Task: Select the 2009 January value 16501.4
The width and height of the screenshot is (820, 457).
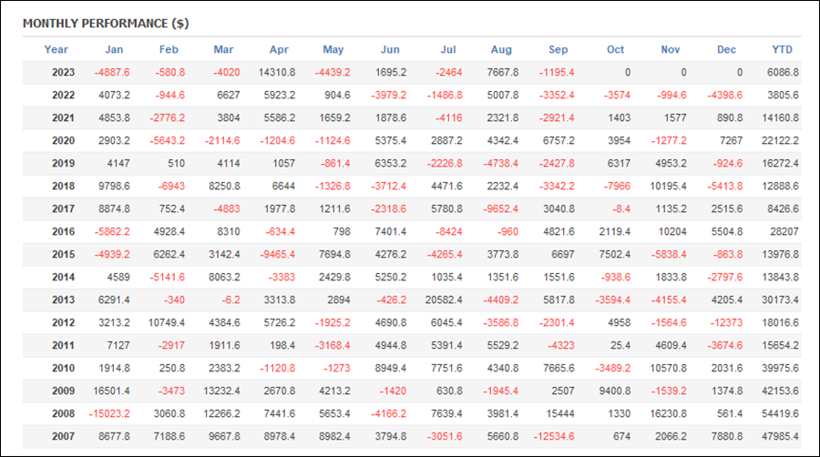Action: point(111,391)
